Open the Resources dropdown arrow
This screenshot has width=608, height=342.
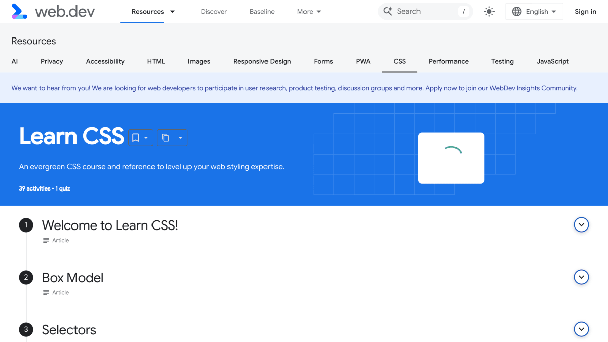172,11
